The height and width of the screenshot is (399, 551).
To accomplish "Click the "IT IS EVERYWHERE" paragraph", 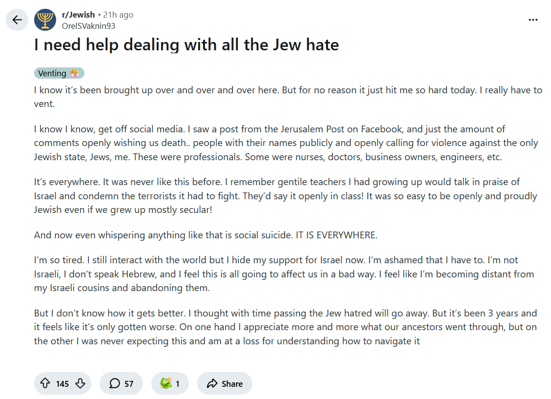I will coord(205,235).
